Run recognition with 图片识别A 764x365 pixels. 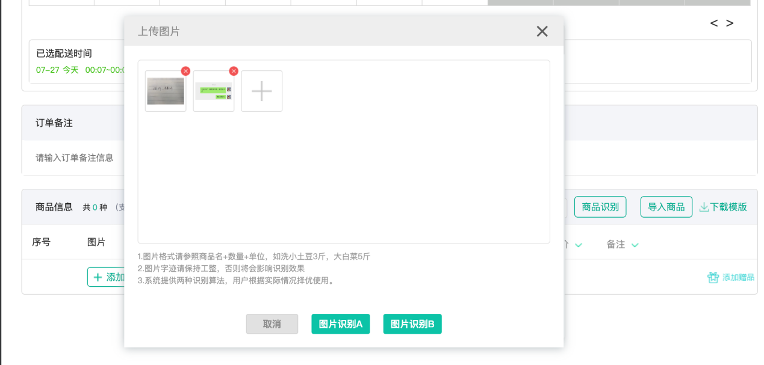(x=340, y=324)
